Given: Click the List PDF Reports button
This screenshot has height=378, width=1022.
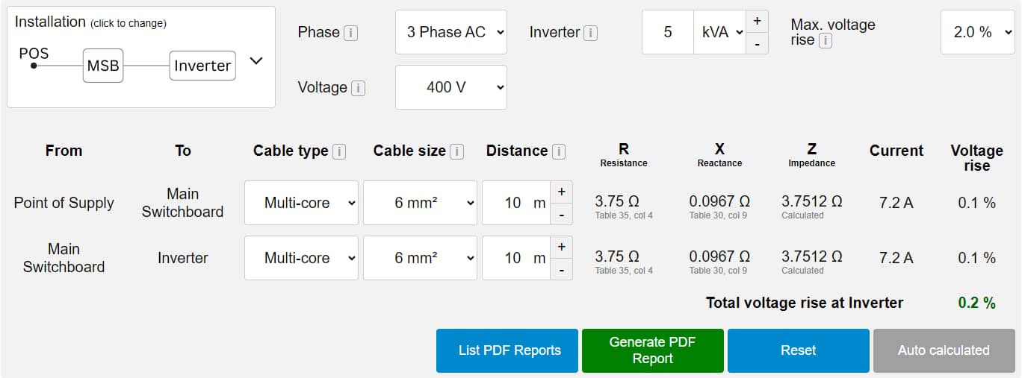Looking at the screenshot, I should (x=507, y=350).
